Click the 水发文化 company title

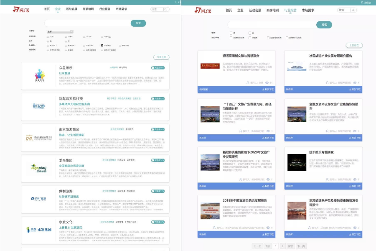pyautogui.click(x=66, y=222)
